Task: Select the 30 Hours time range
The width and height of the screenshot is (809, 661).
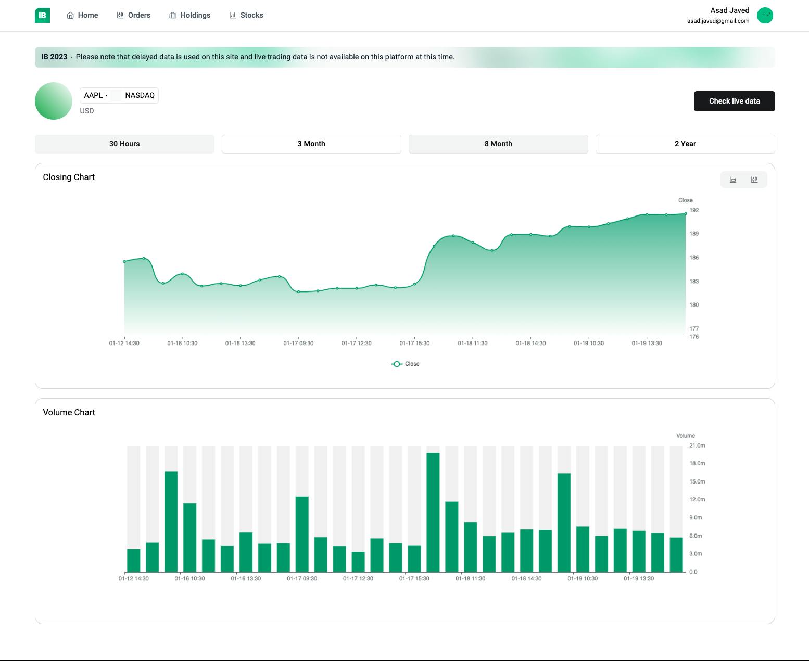Action: (124, 144)
